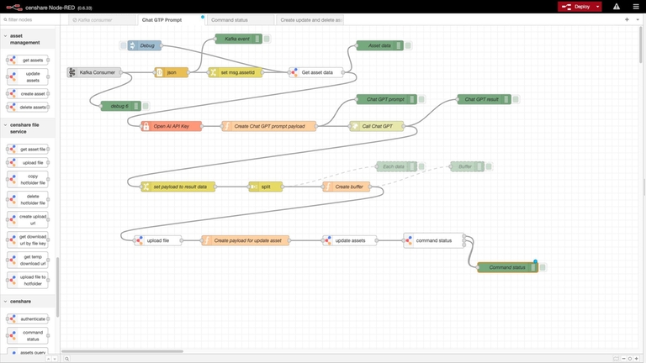Screen dimensions: 646x363
Task: Select the get assets palette node
Action: coord(28,60)
